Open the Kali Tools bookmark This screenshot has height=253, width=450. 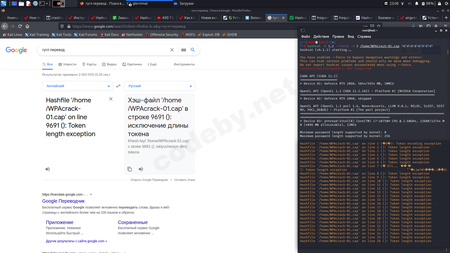tap(61, 35)
